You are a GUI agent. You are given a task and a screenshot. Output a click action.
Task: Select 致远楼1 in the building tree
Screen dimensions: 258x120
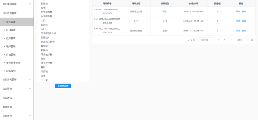(x=45, y=38)
